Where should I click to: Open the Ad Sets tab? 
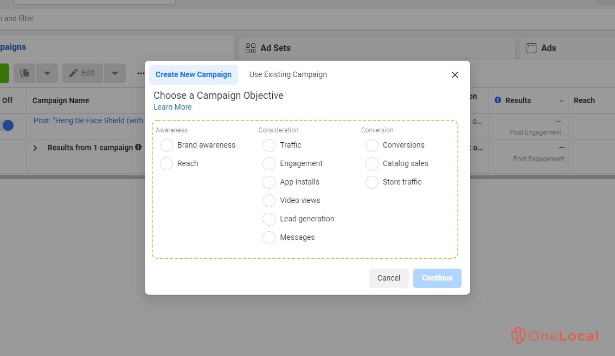[276, 48]
